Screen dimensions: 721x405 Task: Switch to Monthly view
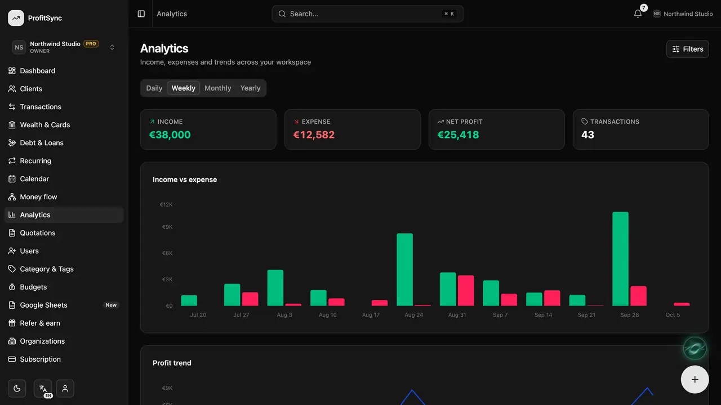(218, 88)
